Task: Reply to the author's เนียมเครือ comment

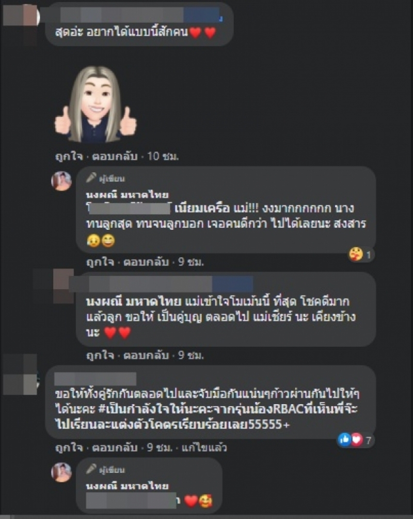Action: (x=146, y=262)
